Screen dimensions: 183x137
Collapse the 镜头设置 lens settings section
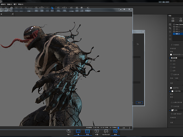(170, 58)
